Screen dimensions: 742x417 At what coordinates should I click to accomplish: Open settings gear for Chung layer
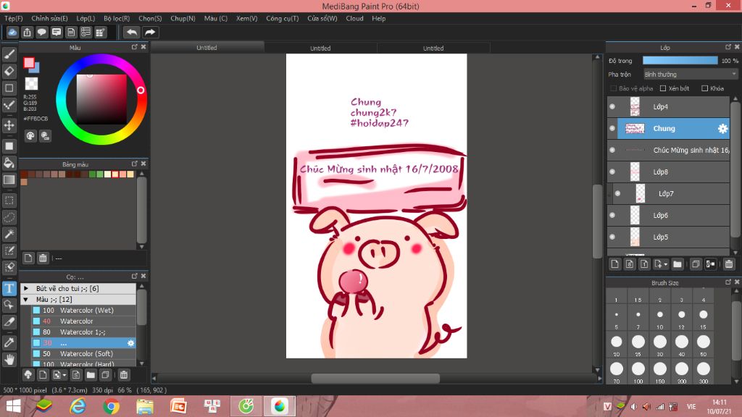coord(722,129)
